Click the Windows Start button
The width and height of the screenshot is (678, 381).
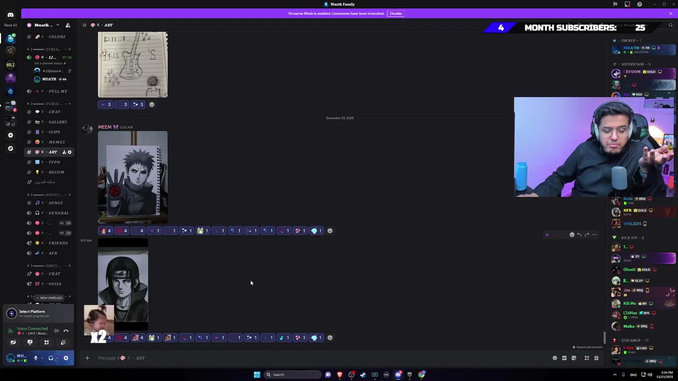tap(257, 375)
